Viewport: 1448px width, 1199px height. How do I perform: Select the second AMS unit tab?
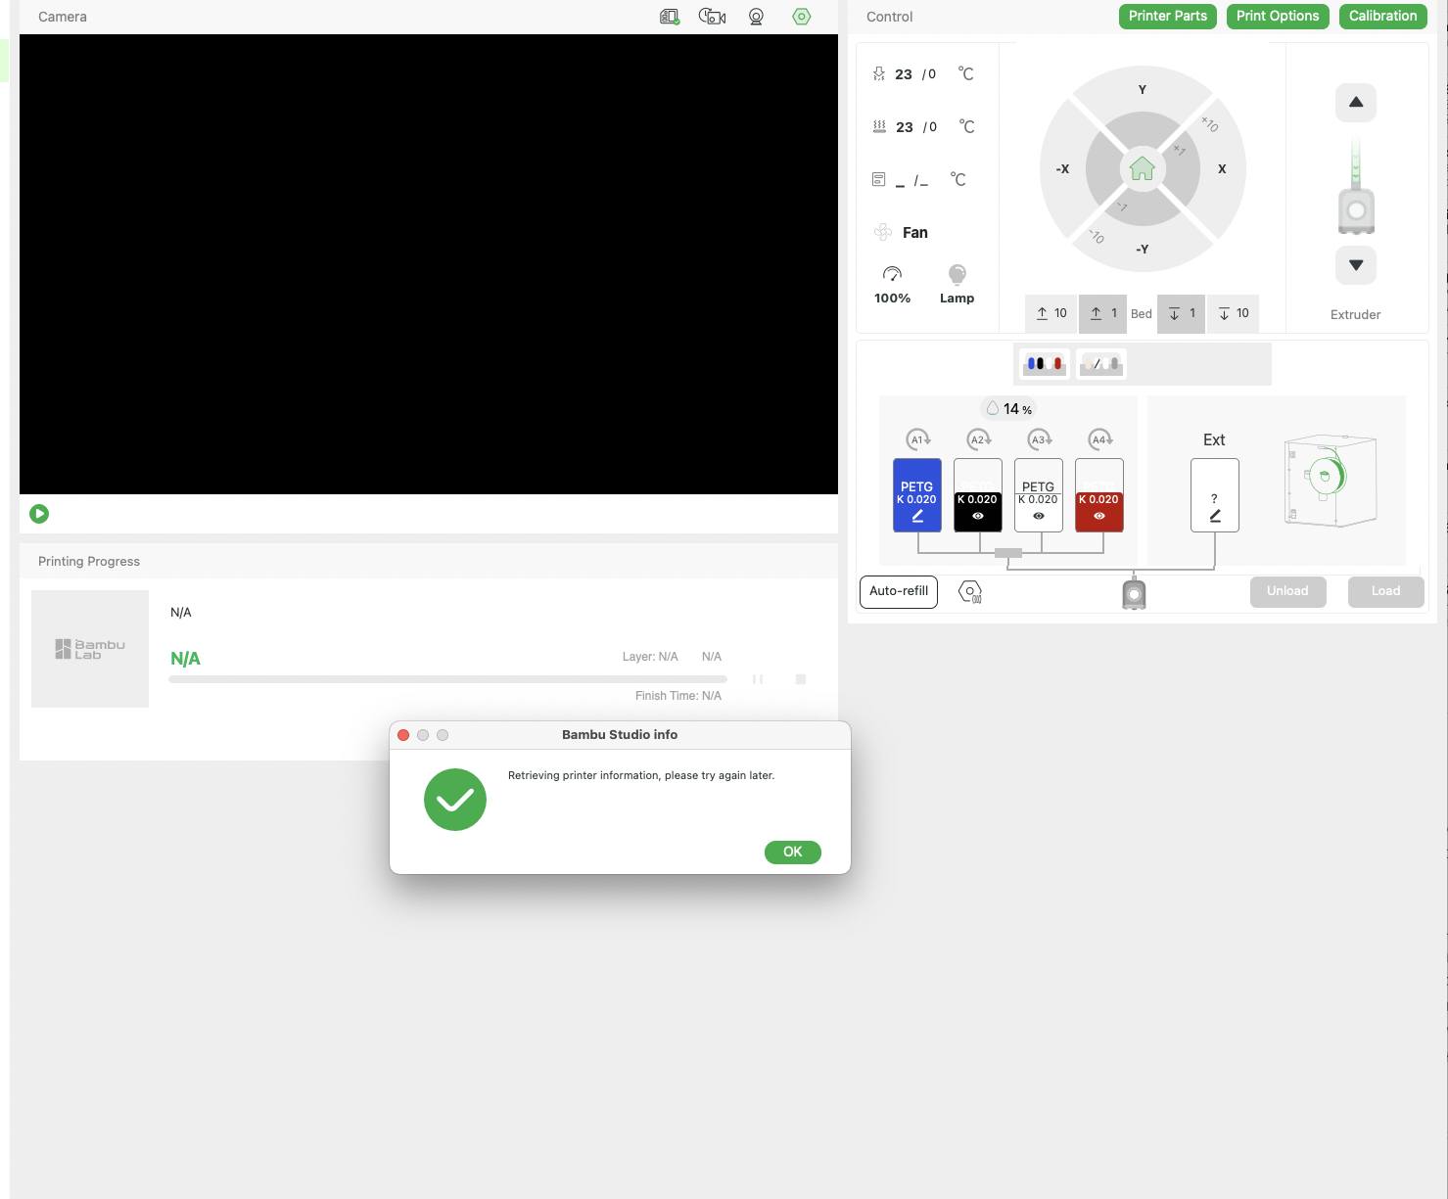coord(1101,364)
